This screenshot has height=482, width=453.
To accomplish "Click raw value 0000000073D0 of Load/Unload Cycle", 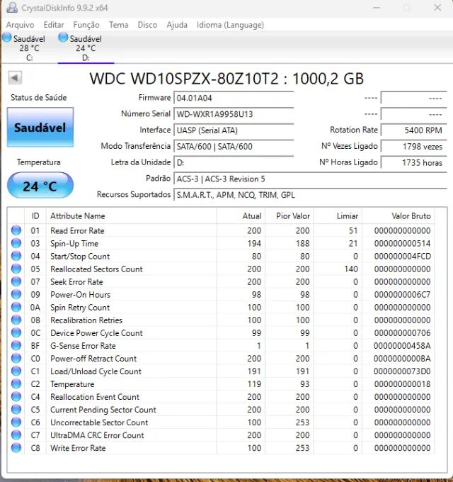I will point(402,371).
